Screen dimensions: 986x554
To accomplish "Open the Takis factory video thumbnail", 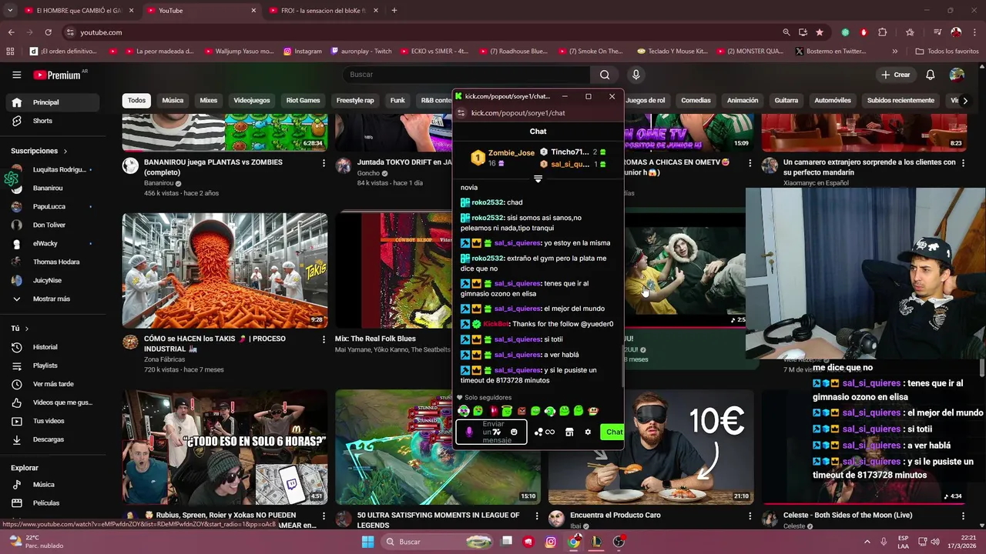I will [x=225, y=271].
